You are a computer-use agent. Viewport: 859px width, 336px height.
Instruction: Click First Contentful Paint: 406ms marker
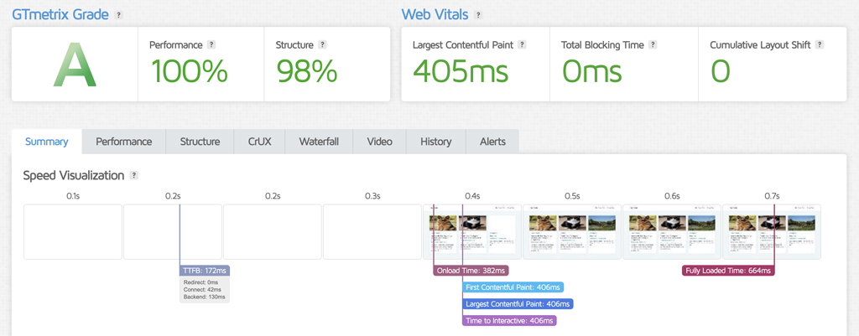coord(513,287)
